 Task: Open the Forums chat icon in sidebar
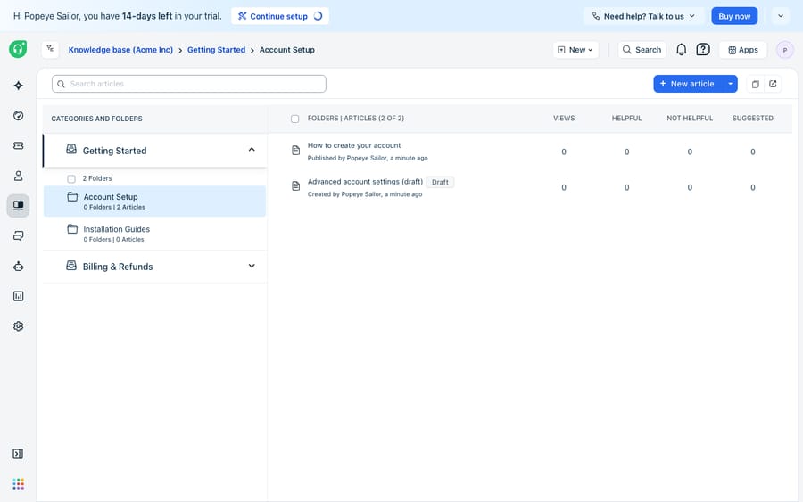tap(19, 236)
